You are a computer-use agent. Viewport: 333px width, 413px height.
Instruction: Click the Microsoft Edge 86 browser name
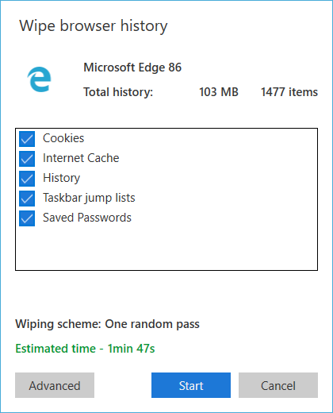pos(132,68)
